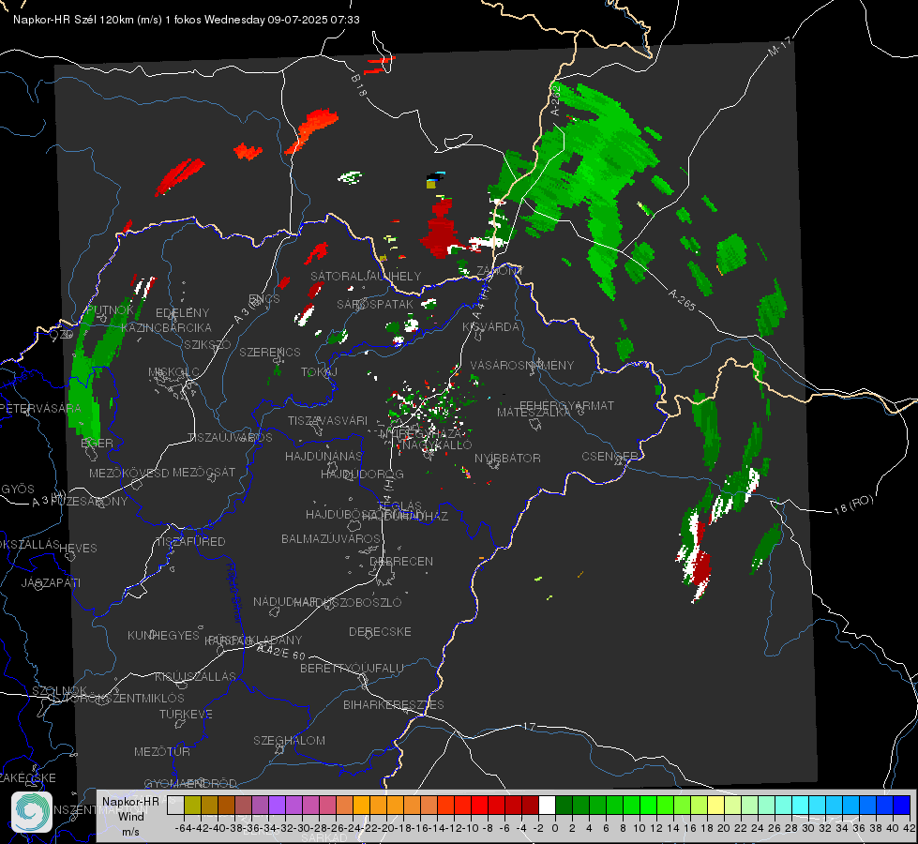
Task: Select the JÁSZAPÁTI label
Action: 51,582
